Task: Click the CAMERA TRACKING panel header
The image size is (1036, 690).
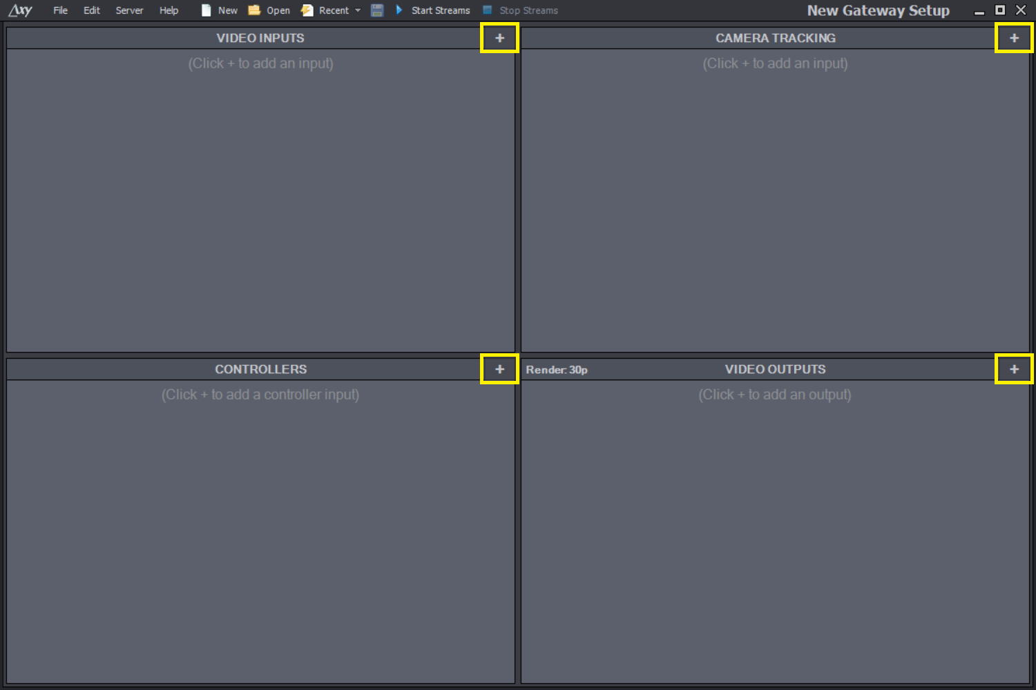Action: pos(776,38)
